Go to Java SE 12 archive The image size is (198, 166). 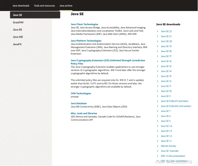166,81
